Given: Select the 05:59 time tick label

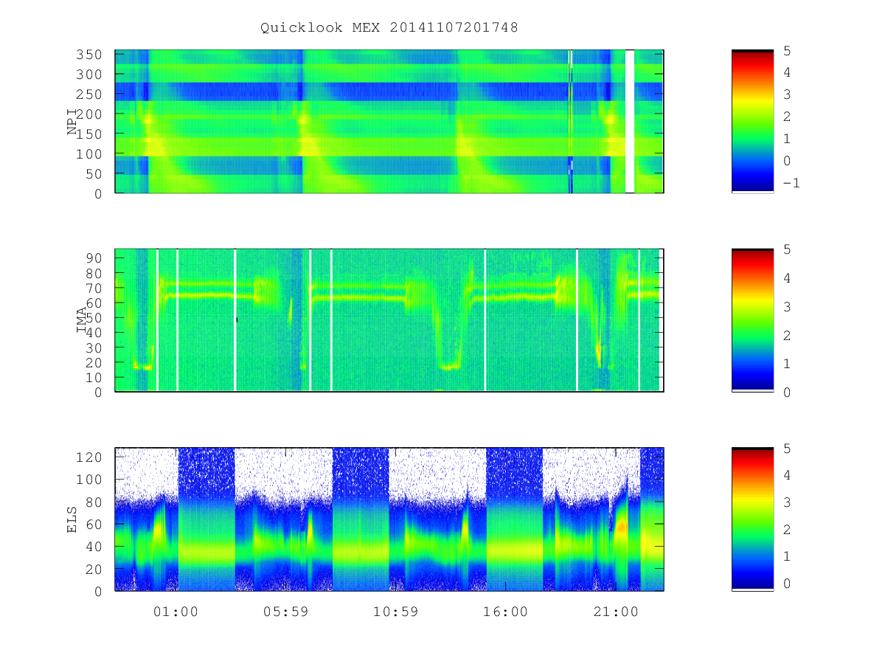Looking at the screenshot, I should tap(285, 612).
